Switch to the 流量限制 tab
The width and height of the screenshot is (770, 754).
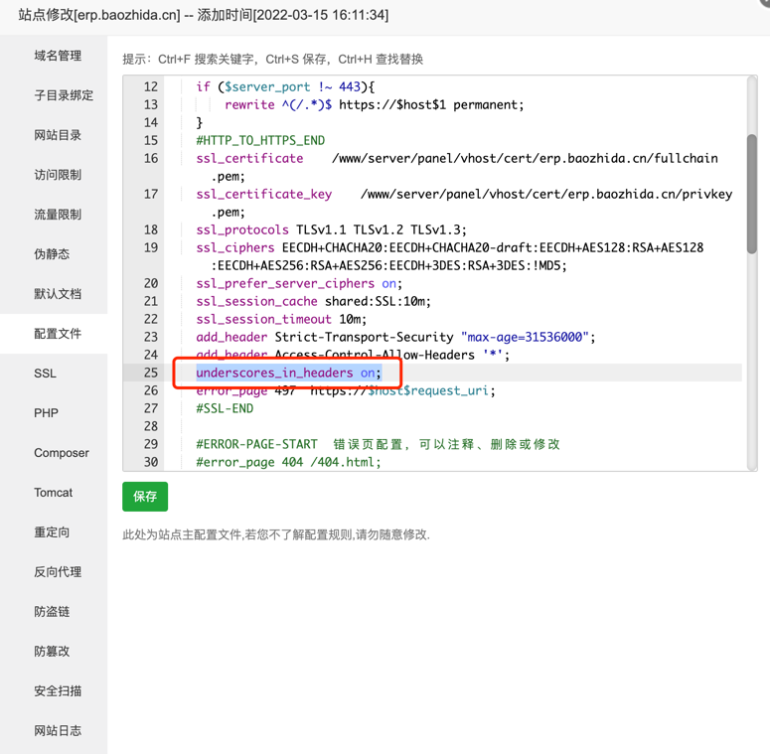coord(58,215)
